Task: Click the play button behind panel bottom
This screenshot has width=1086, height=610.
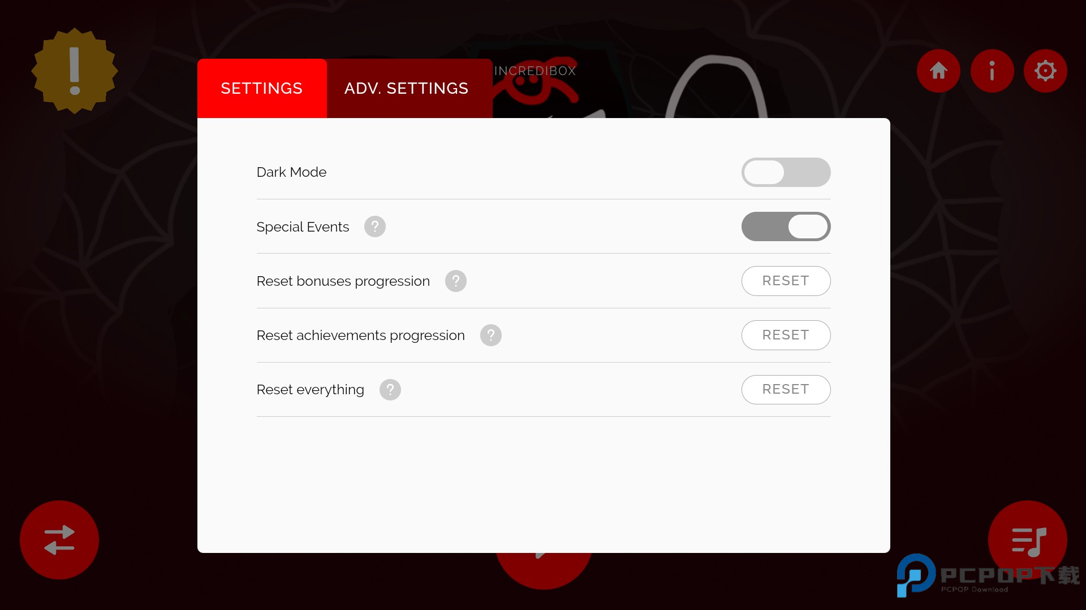Action: [x=544, y=570]
